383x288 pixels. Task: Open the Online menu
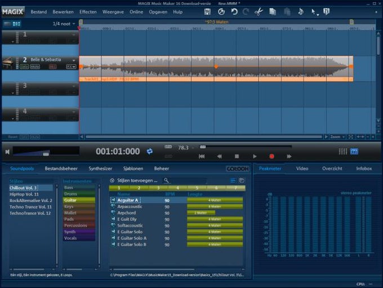pos(136,12)
